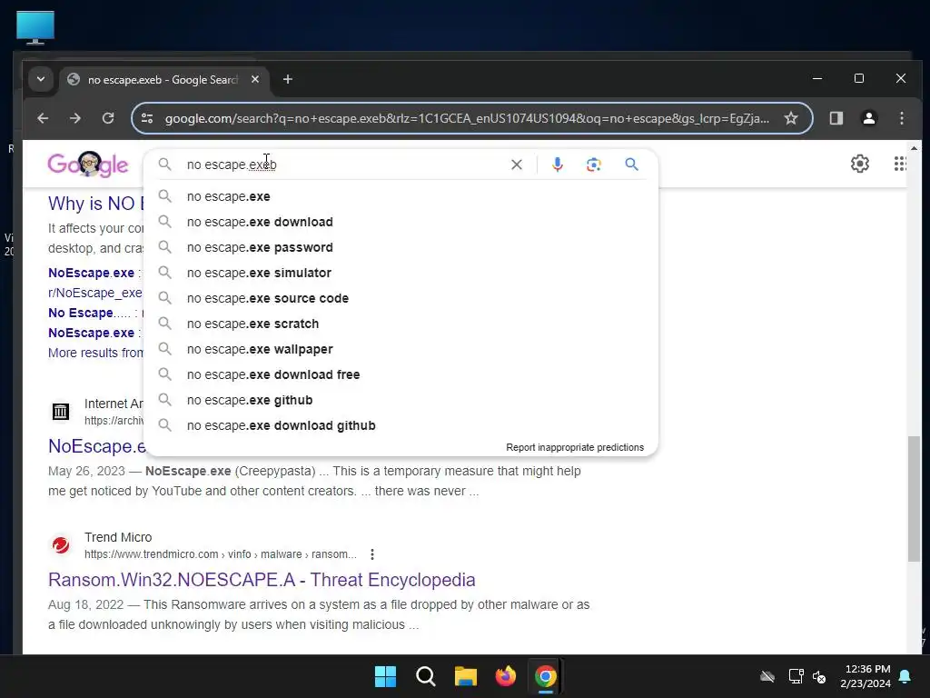930x698 pixels.
Task: Launch Firefox from taskbar
Action: [x=505, y=676]
